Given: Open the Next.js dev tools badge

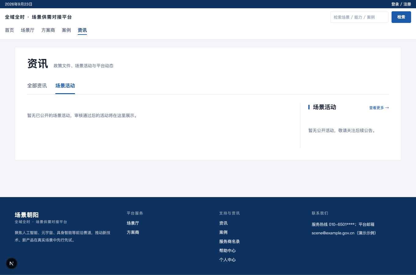Looking at the screenshot, I should tap(12, 263).
